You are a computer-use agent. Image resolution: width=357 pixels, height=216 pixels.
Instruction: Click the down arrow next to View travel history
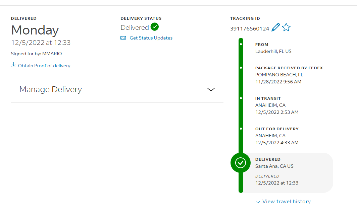tap(258, 201)
